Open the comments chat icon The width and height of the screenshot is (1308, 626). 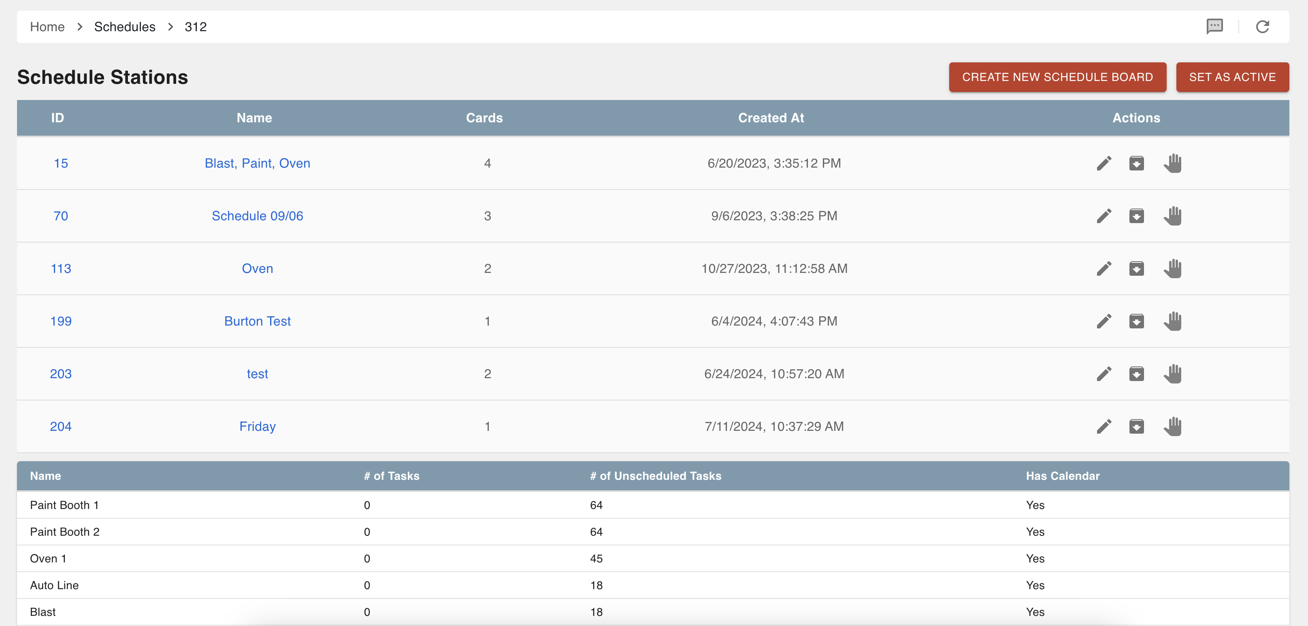pyautogui.click(x=1214, y=26)
